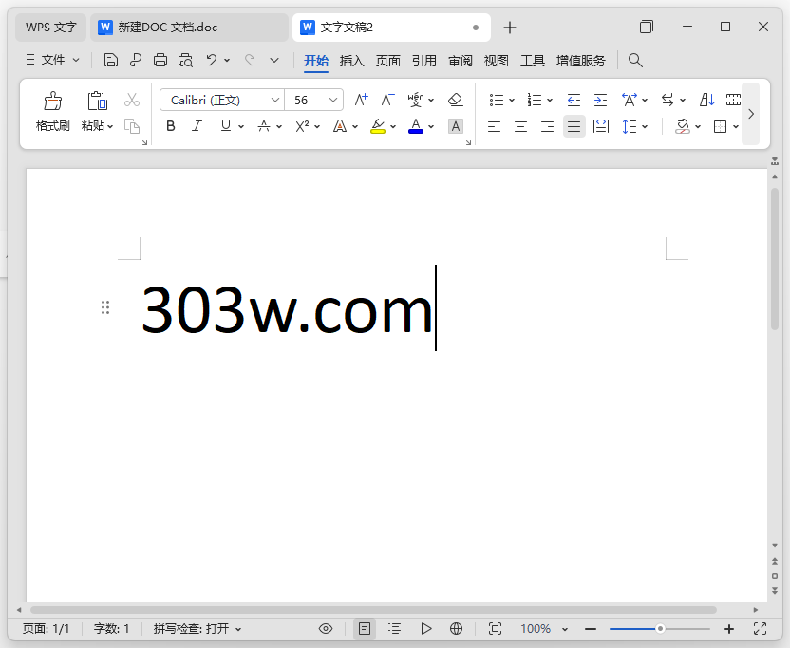
Task: Click the Clear Formatting eraser icon
Action: (x=456, y=100)
